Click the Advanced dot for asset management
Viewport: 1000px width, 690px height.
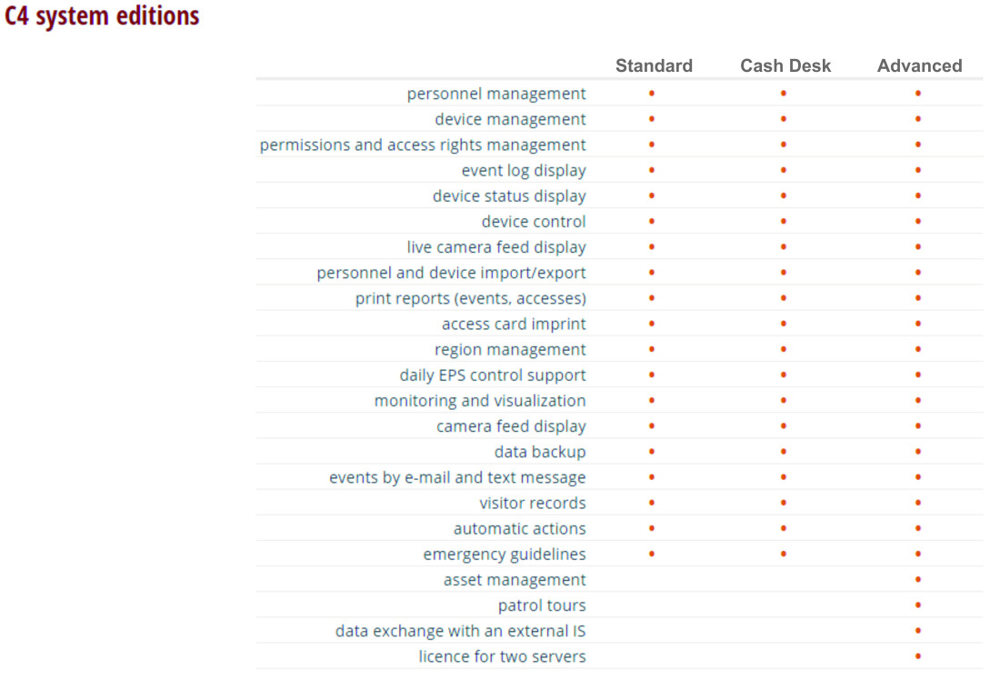(x=918, y=580)
